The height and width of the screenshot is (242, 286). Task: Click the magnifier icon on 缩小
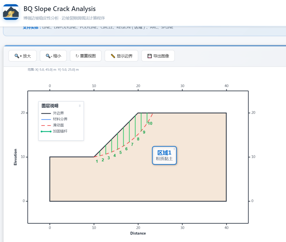click(48, 56)
